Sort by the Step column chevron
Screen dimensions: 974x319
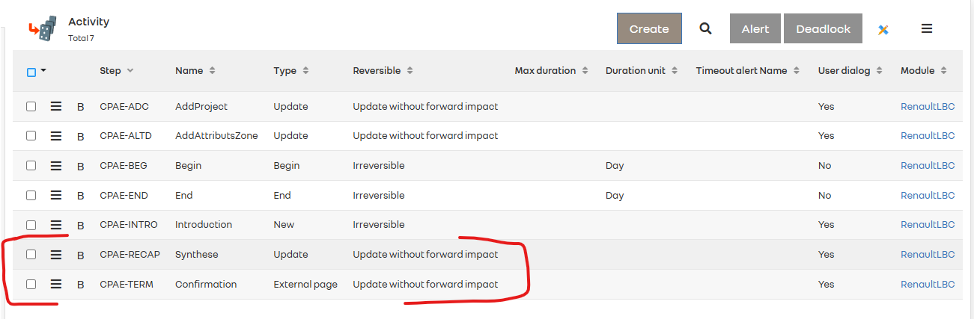pyautogui.click(x=130, y=70)
